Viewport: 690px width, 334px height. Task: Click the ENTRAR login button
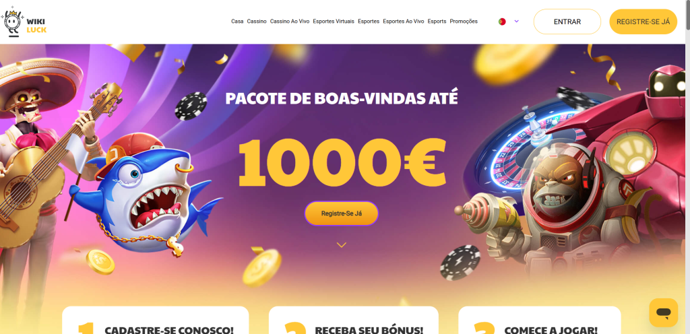(567, 22)
